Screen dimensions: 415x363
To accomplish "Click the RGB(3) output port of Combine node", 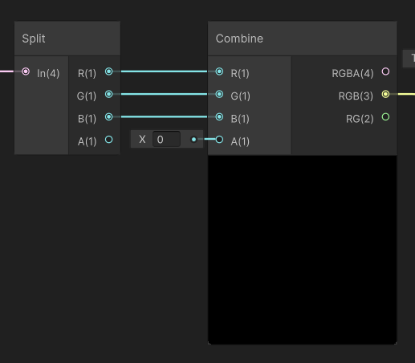I will (x=385, y=94).
